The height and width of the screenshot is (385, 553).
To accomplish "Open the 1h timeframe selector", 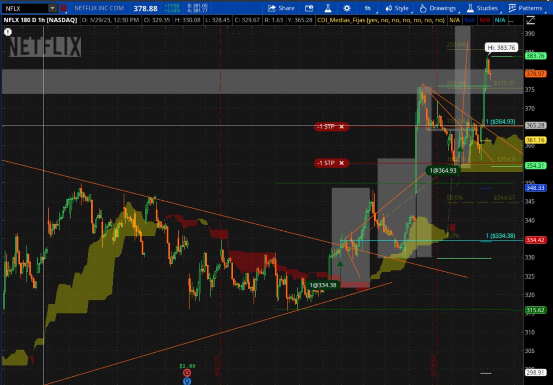I will pyautogui.click(x=367, y=8).
